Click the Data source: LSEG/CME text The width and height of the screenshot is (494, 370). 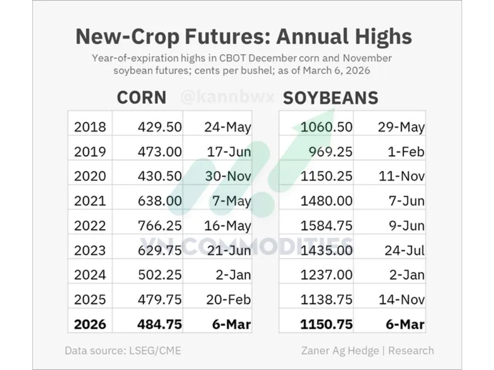click(x=122, y=350)
